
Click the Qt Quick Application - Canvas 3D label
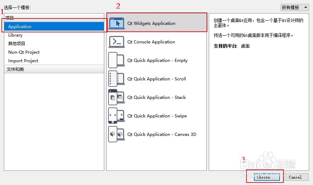[162, 134]
